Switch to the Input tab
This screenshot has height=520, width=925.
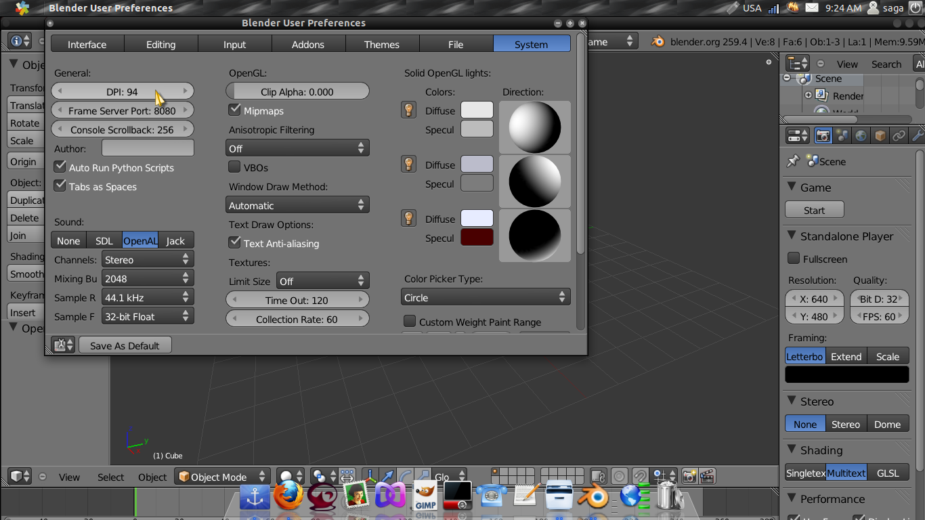coord(235,44)
